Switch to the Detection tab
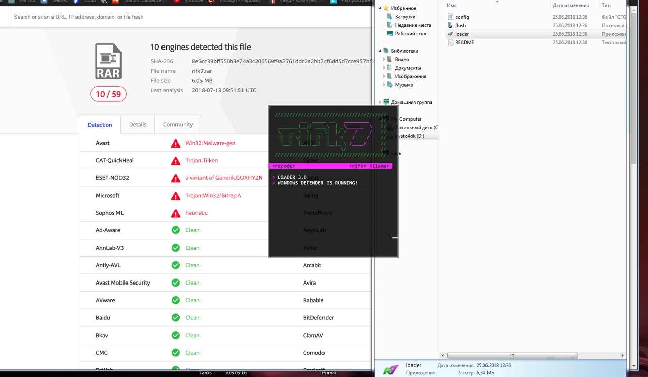Image resolution: width=648 pixels, height=377 pixels. coord(100,125)
